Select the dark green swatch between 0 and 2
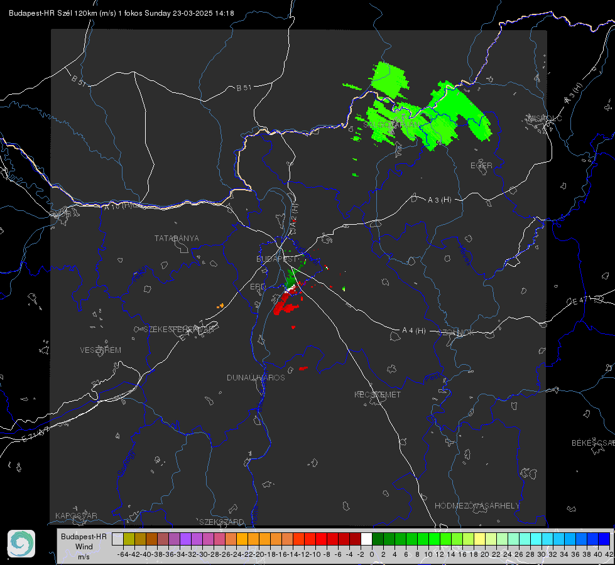The height and width of the screenshot is (565, 615). (x=378, y=539)
